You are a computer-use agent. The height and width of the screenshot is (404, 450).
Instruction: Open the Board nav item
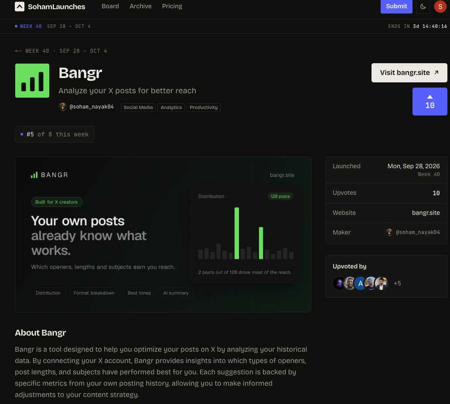[x=110, y=6]
